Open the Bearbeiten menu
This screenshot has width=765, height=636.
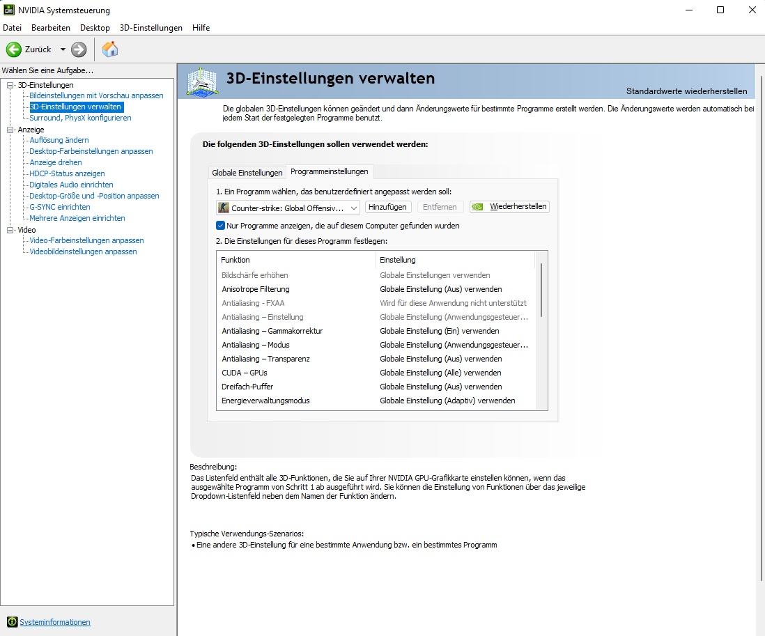(x=51, y=28)
